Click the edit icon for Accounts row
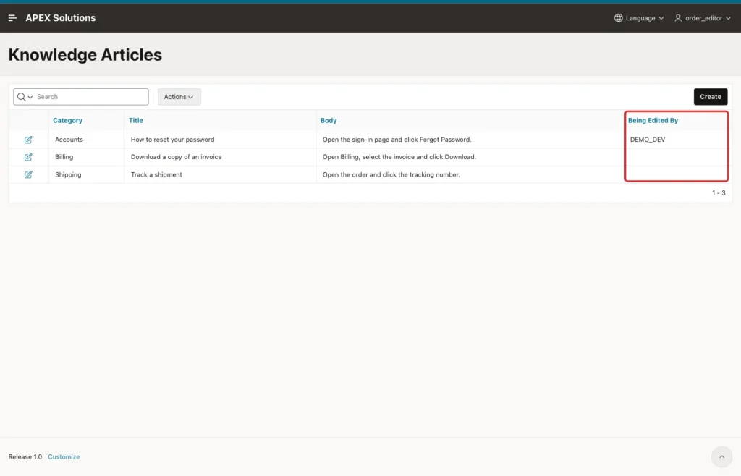This screenshot has width=741, height=476. click(28, 140)
